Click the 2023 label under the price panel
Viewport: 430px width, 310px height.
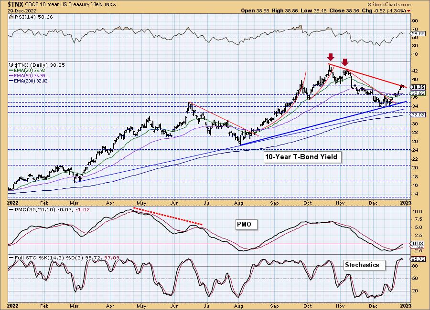[406, 203]
